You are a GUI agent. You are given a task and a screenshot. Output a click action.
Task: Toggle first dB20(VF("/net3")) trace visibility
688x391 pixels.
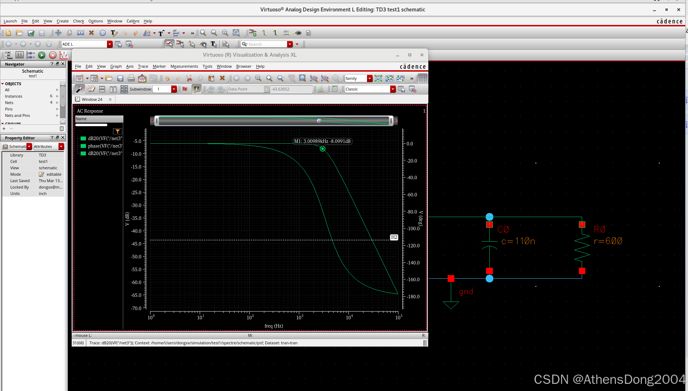click(83, 139)
